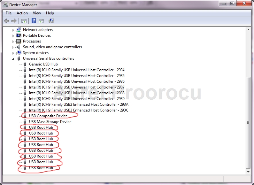Click the Back arrow toolbar icon
The height and width of the screenshot is (185, 254).
(x=7, y=21)
